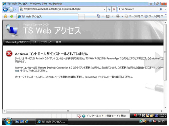Click the Live Search magnifier icon
Image resolution: width=169 pixels, height=126 pixels.
click(161, 9)
